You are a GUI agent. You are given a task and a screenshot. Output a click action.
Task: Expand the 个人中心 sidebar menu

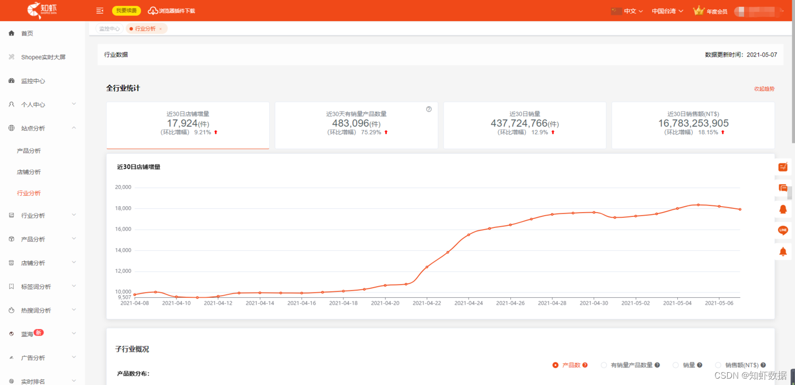(x=74, y=104)
